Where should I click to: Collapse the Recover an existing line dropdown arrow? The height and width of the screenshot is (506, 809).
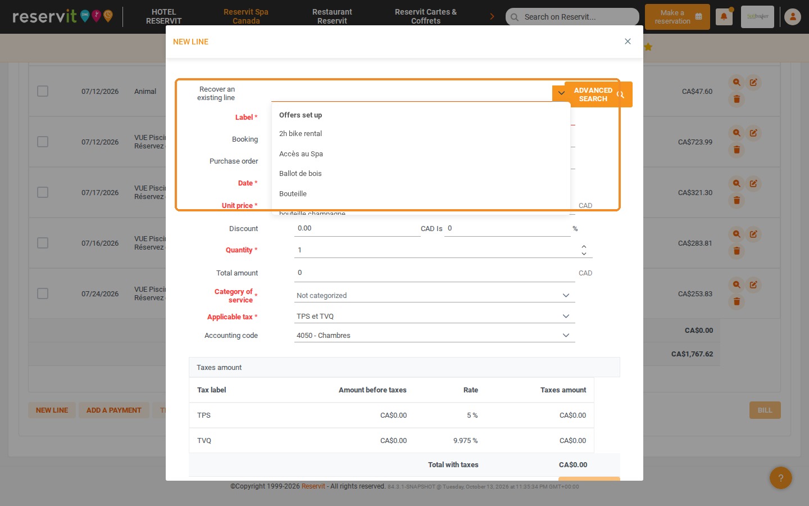coord(561,93)
